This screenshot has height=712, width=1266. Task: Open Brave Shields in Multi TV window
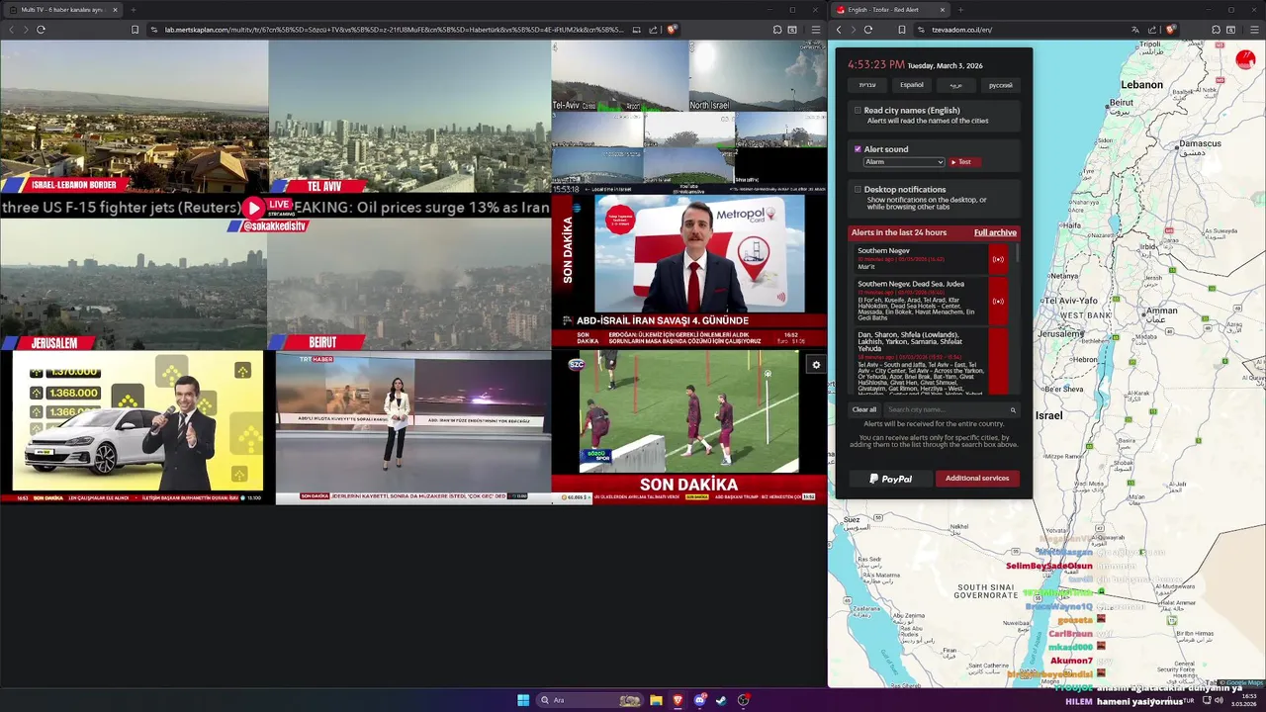click(672, 30)
